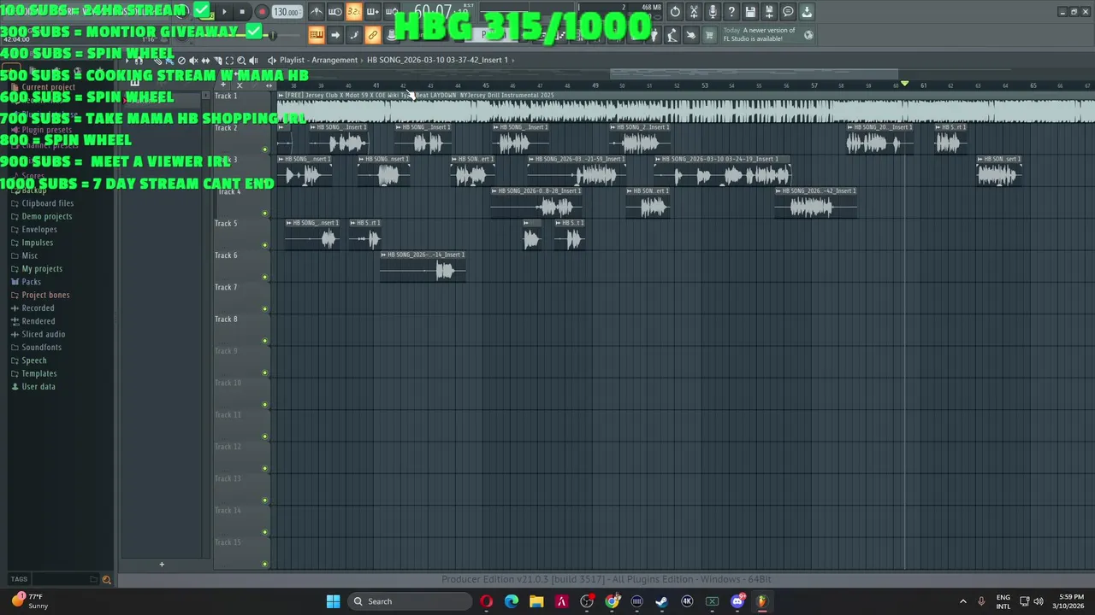Mute Track 2 via its green dot

point(265,149)
